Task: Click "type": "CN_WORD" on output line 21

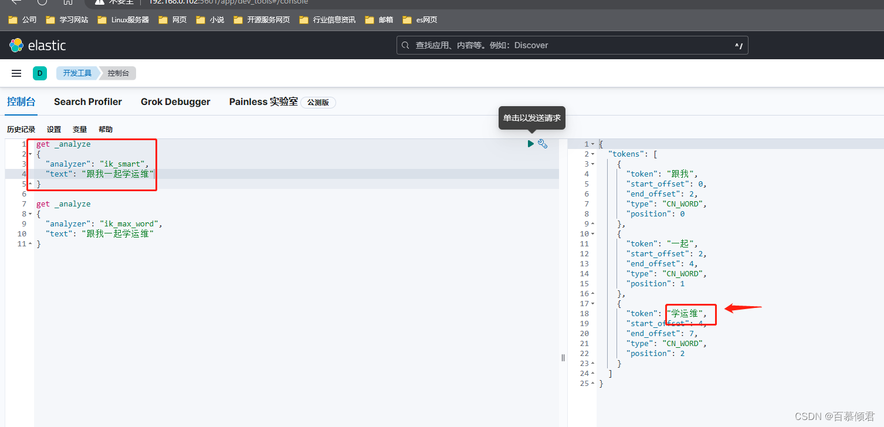Action: click(x=666, y=344)
